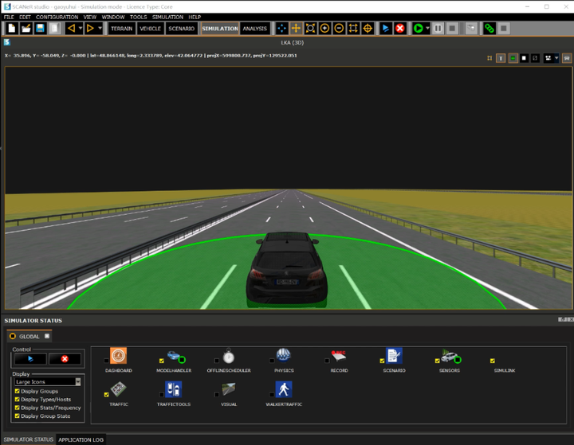Expand the dropdown arrow beside the play button
Screen dimensions: 574x445
428,28
